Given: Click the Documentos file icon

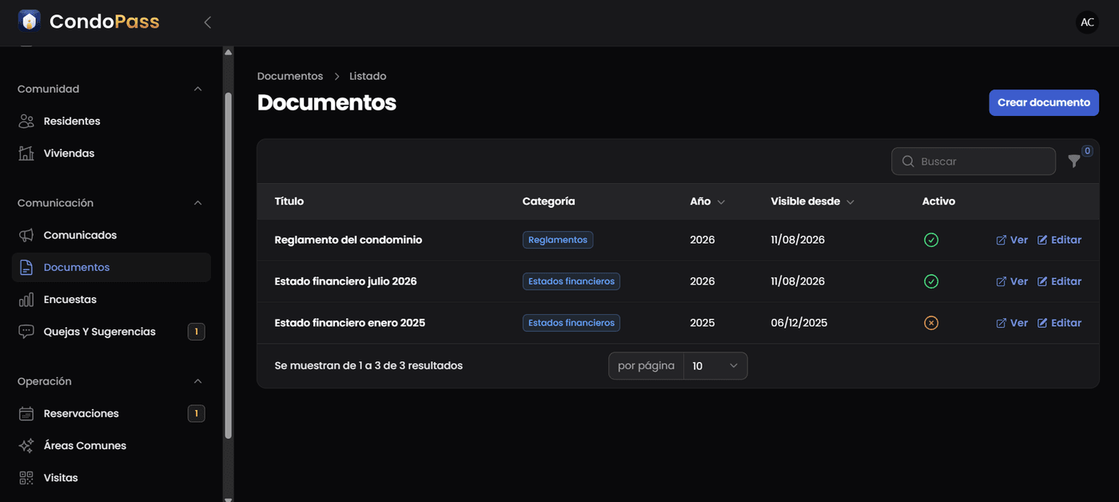Looking at the screenshot, I should (x=26, y=267).
